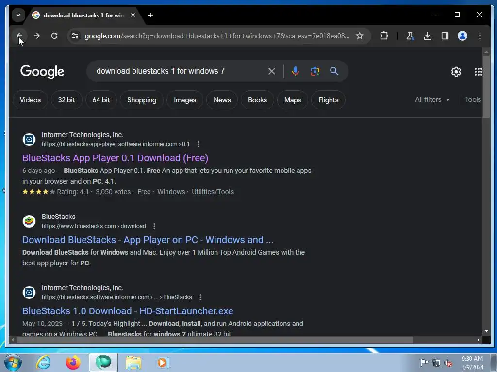Open the network icon in system tray
This screenshot has height=372, width=497.
[436, 363]
